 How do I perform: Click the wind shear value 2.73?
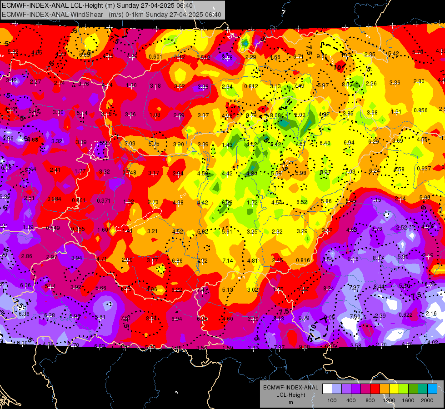click(153, 202)
